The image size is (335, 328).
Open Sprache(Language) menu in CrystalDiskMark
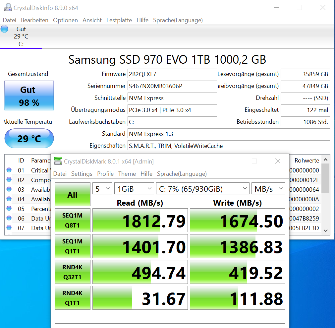182,174
